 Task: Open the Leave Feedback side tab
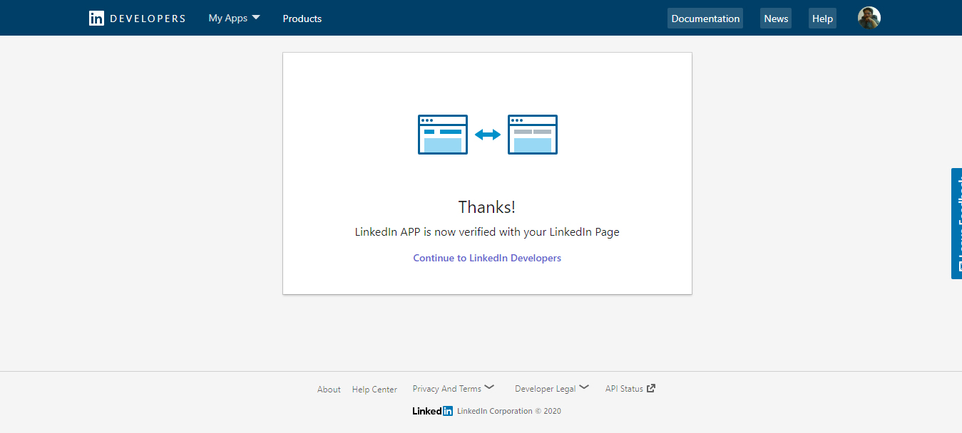point(956,224)
